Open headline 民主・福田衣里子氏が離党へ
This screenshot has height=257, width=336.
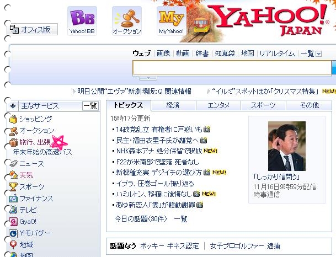click(157, 141)
